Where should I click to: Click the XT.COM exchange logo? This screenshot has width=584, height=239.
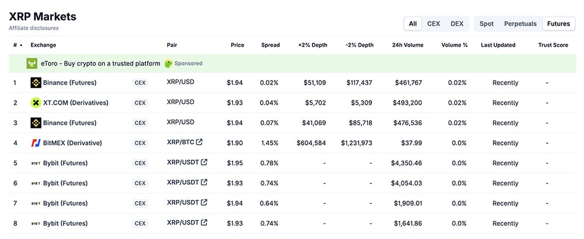tap(36, 103)
